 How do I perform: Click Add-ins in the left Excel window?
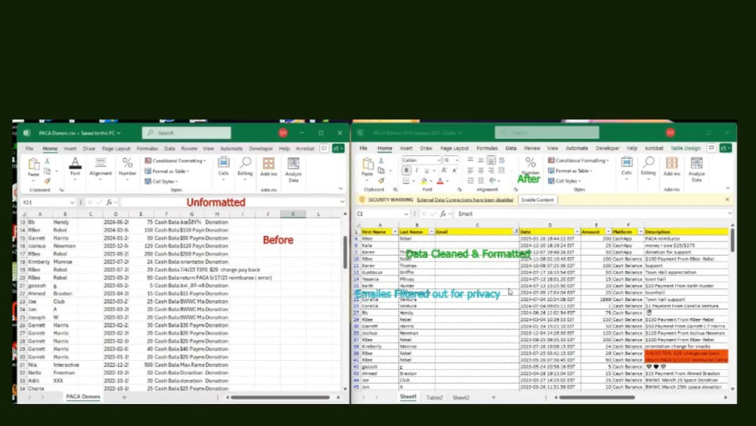268,167
